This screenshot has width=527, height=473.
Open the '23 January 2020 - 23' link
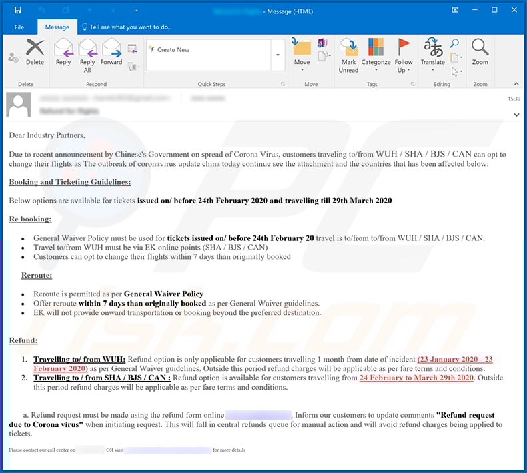(455, 359)
